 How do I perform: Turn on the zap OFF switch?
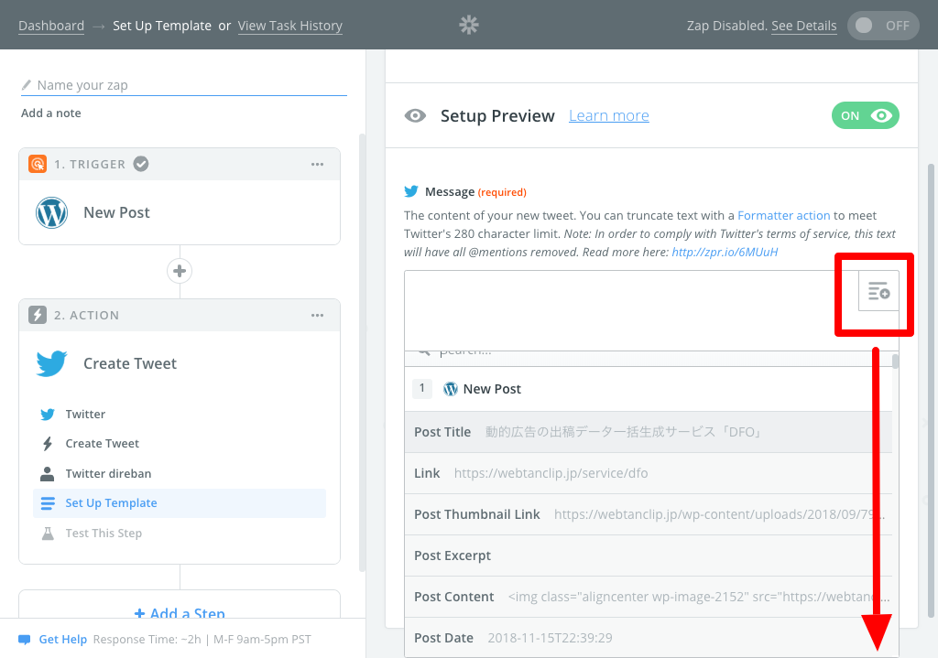coord(883,26)
